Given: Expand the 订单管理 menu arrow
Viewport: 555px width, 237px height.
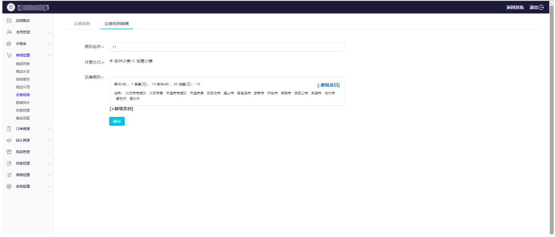Looking at the screenshot, I should [49, 129].
